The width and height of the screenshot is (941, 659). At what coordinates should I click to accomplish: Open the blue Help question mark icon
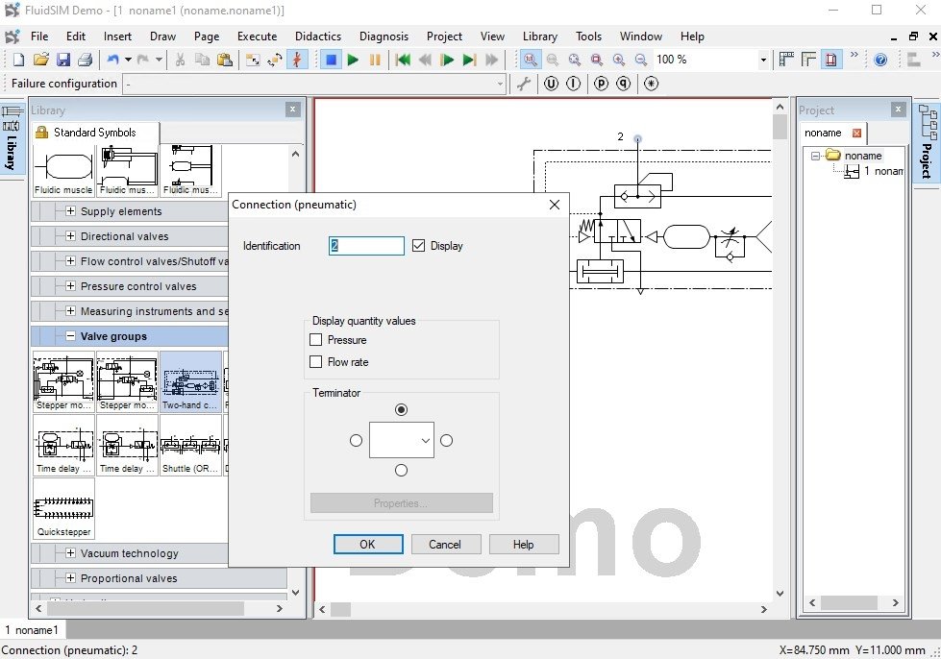click(x=880, y=60)
